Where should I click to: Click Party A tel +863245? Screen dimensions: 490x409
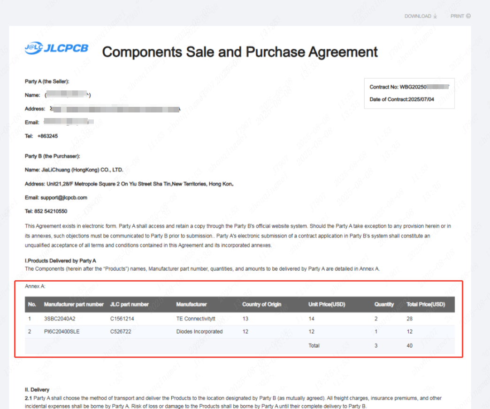pyautogui.click(x=47, y=136)
